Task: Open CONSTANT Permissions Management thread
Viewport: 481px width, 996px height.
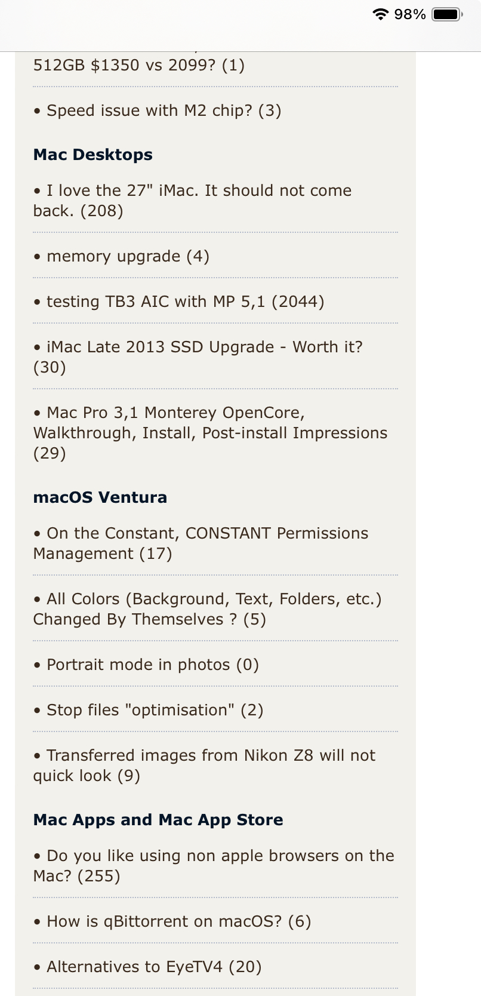Action: click(201, 543)
